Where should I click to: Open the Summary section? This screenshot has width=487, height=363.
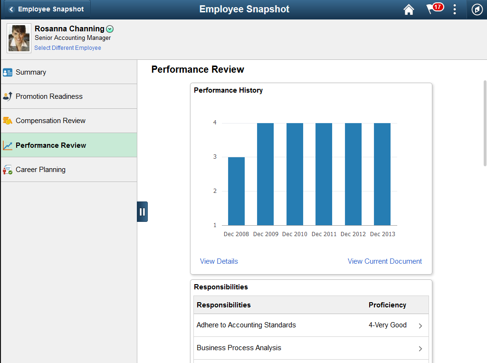tap(69, 72)
